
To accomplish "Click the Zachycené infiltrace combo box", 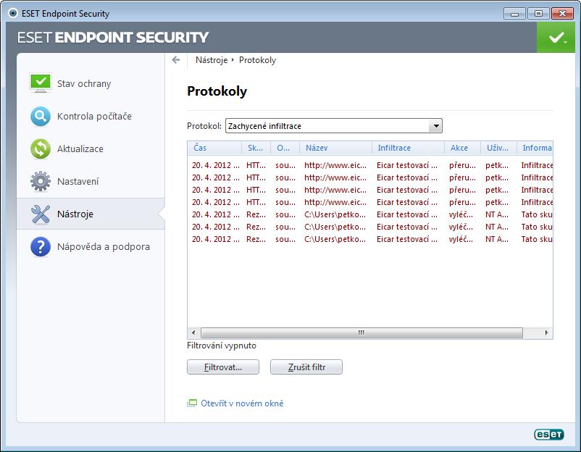I will 333,126.
